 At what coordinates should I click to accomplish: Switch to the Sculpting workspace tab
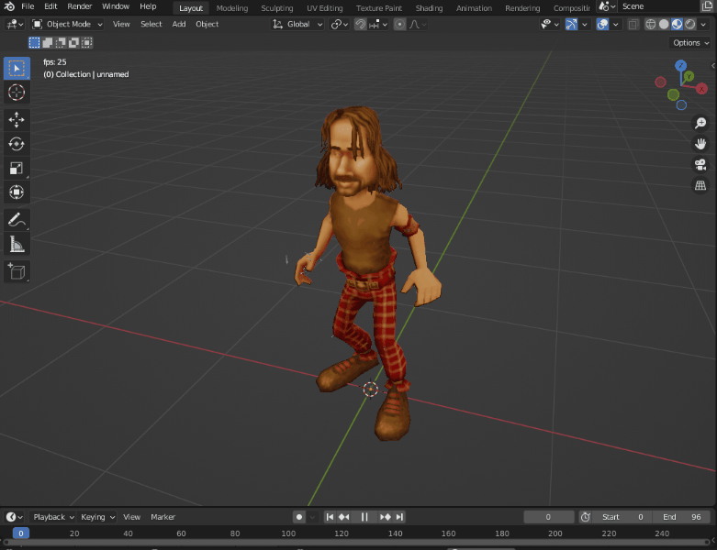(x=276, y=8)
